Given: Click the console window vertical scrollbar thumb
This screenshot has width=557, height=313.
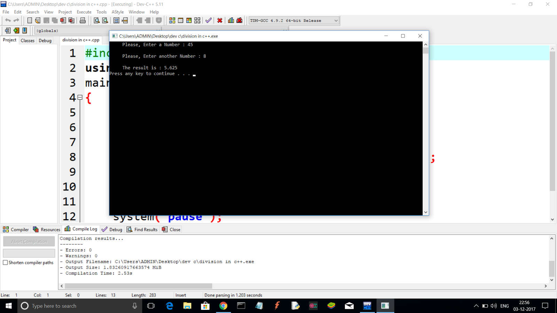Looking at the screenshot, I should click(425, 50).
